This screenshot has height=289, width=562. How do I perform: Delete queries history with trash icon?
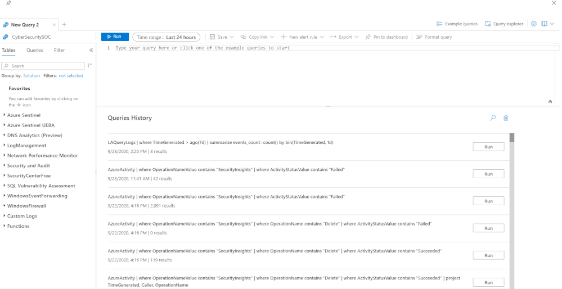pos(506,118)
